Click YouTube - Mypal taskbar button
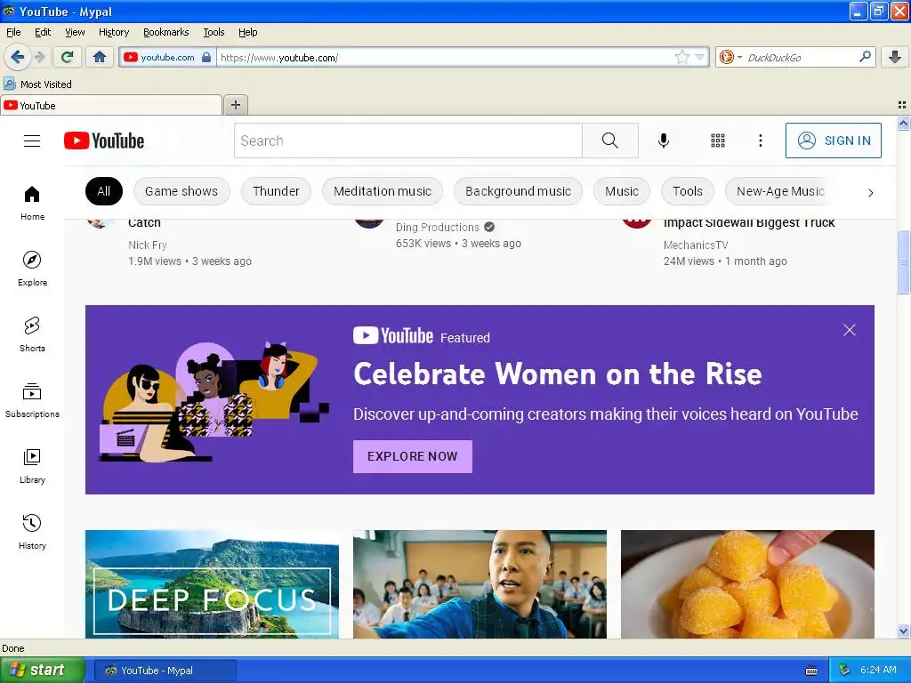This screenshot has width=911, height=683. coord(165,671)
